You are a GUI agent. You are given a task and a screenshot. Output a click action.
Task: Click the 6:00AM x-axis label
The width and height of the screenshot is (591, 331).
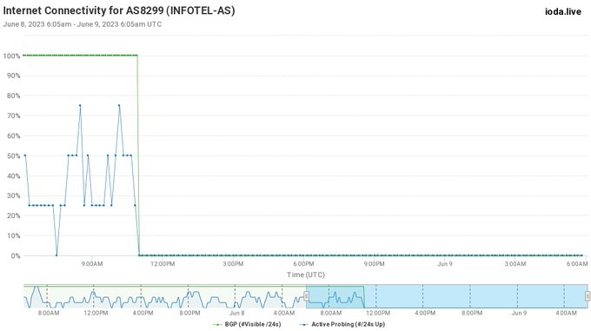(577, 264)
